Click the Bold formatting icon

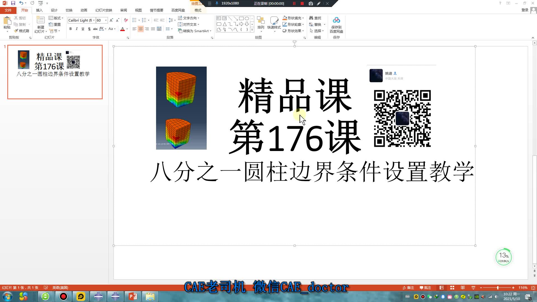click(x=71, y=29)
